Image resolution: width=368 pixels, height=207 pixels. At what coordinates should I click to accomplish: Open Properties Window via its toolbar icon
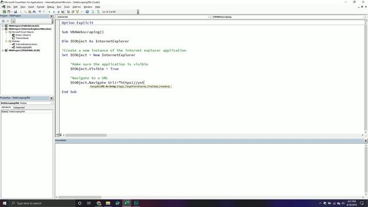(x=73, y=11)
